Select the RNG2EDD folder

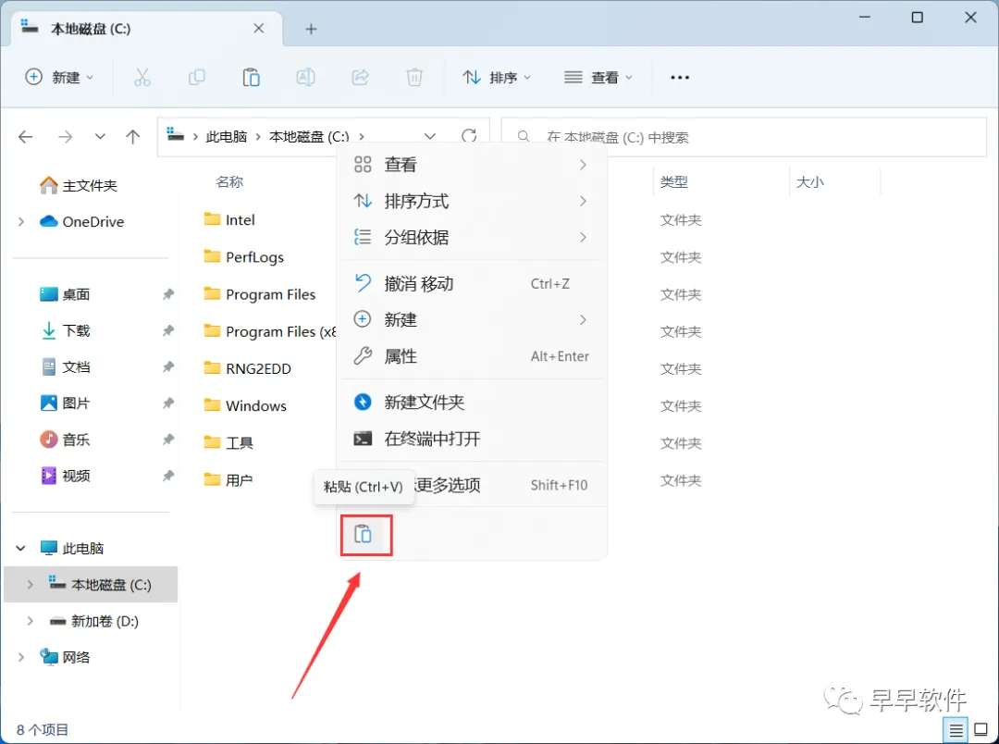coord(247,368)
